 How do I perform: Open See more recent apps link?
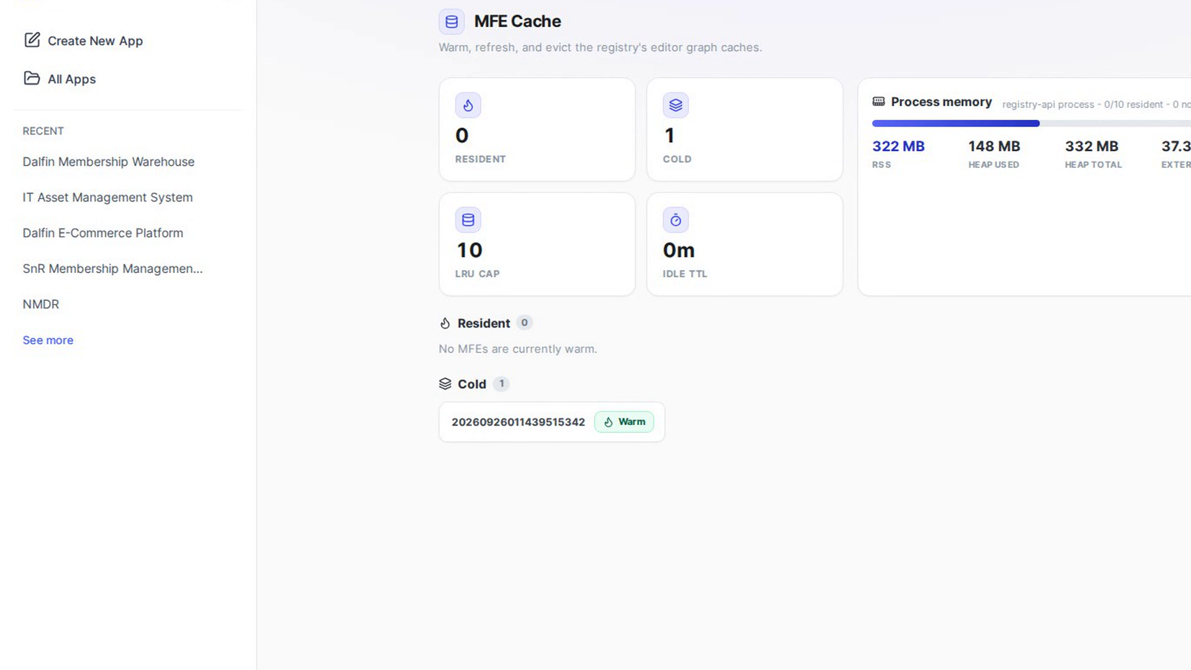click(x=48, y=340)
